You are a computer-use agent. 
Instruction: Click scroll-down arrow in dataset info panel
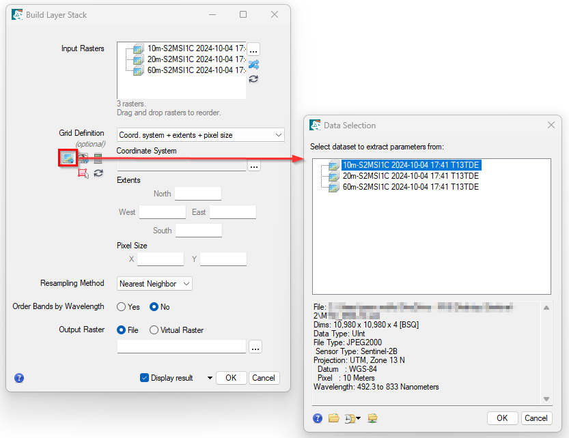click(546, 399)
